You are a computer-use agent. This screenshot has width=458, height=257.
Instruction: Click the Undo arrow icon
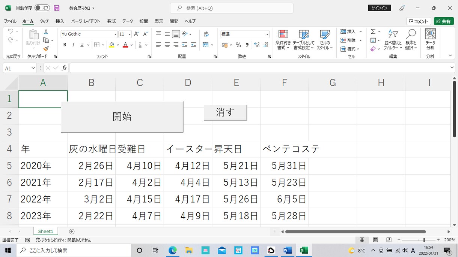(x=11, y=31)
